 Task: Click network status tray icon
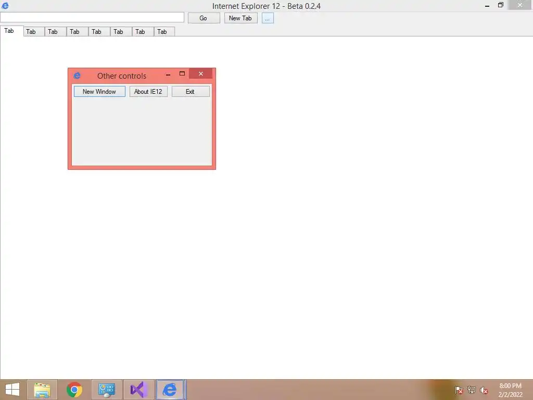coord(472,390)
